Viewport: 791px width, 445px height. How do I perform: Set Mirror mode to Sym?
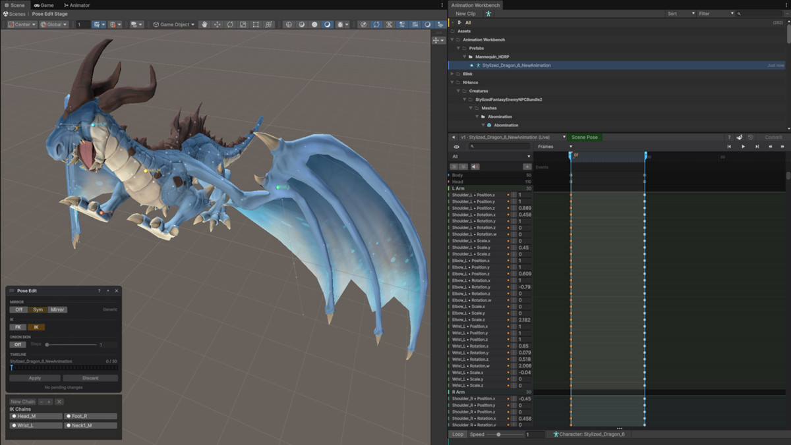point(38,309)
